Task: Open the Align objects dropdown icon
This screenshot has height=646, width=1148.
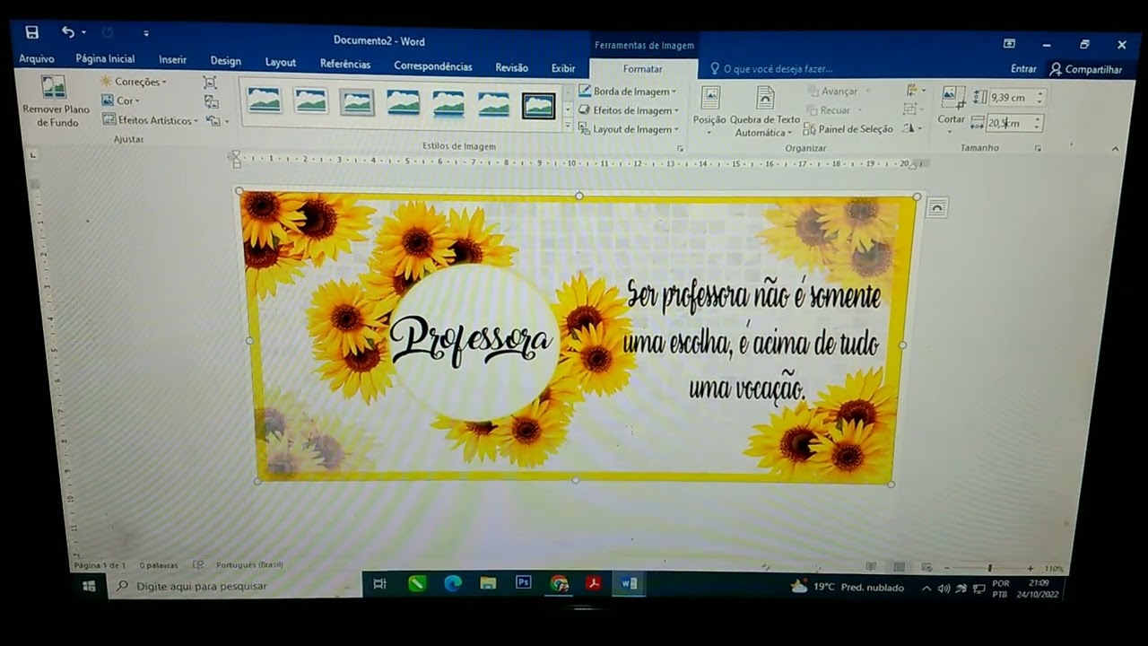Action: (x=915, y=91)
